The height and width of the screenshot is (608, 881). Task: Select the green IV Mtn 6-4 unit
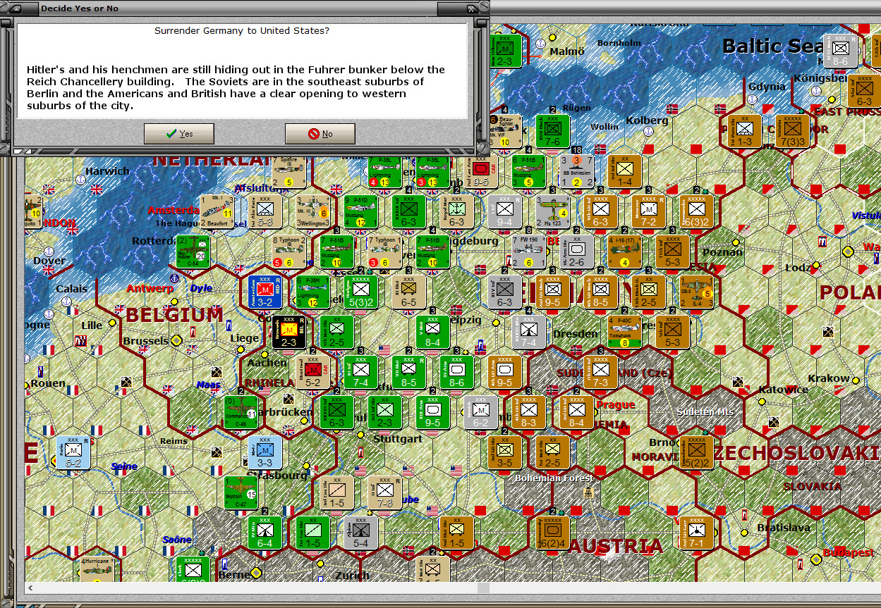(x=265, y=533)
